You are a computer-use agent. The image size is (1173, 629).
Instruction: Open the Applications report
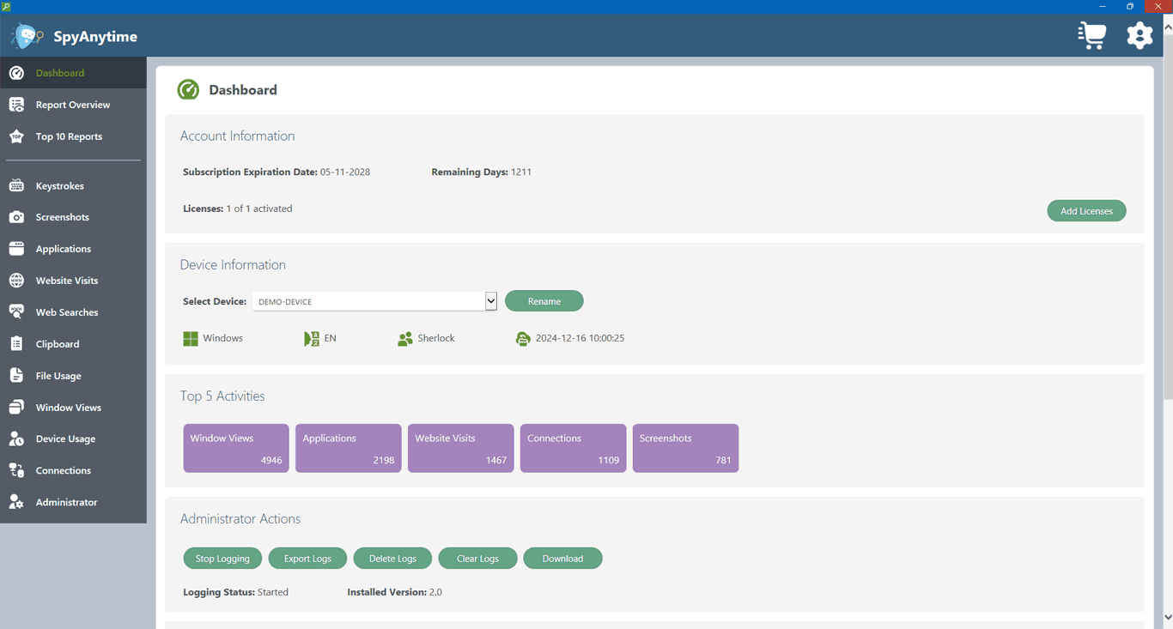[x=73, y=249]
